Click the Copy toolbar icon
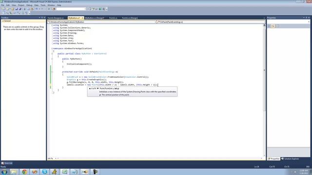Viewport: 312px width, 175px height. click(28, 9)
